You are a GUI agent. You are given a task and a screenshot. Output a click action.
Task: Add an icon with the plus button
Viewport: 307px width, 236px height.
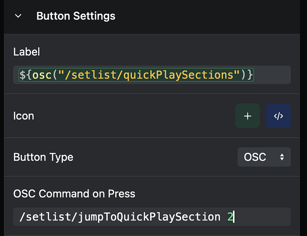pos(247,116)
